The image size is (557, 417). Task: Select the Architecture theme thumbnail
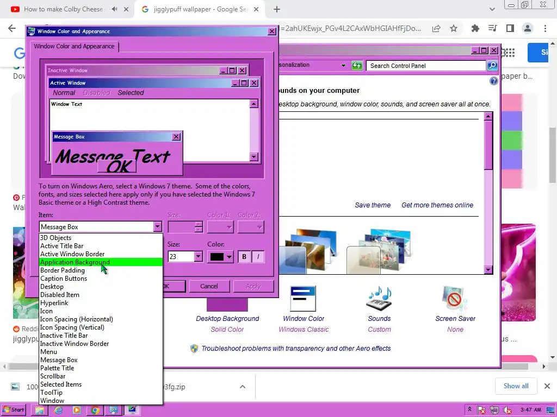coord(307,251)
